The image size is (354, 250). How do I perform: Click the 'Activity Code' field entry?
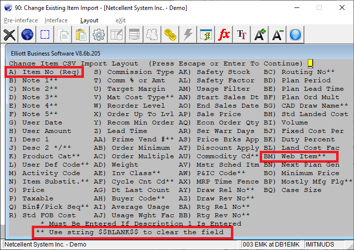[x=45, y=173]
